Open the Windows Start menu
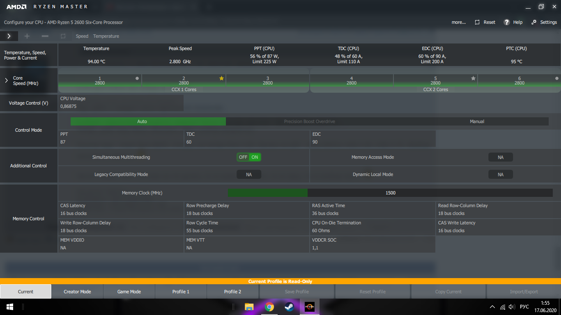Screen dimensions: 561x315 (10, 307)
